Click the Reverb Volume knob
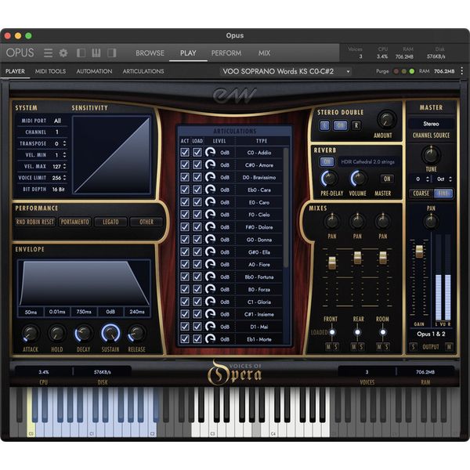Image resolution: width=470 pixels, height=470 pixels. pyautogui.click(x=358, y=179)
